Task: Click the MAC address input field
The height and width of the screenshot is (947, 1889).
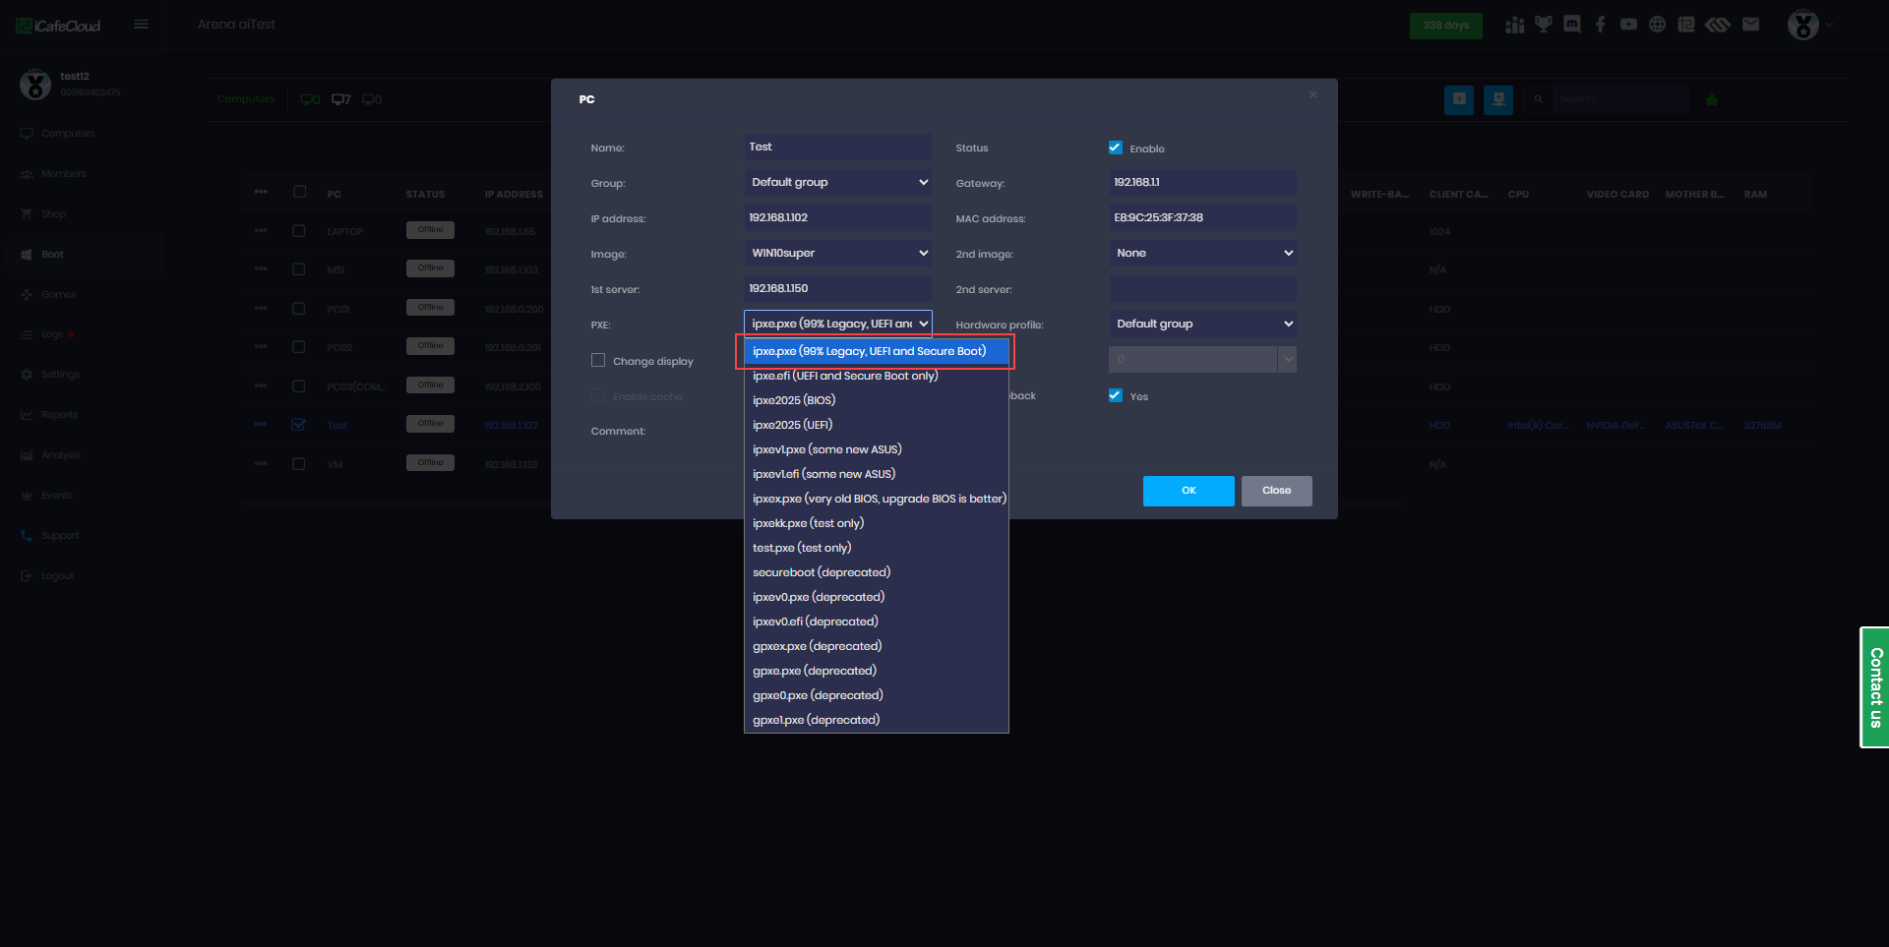Action: point(1202,217)
